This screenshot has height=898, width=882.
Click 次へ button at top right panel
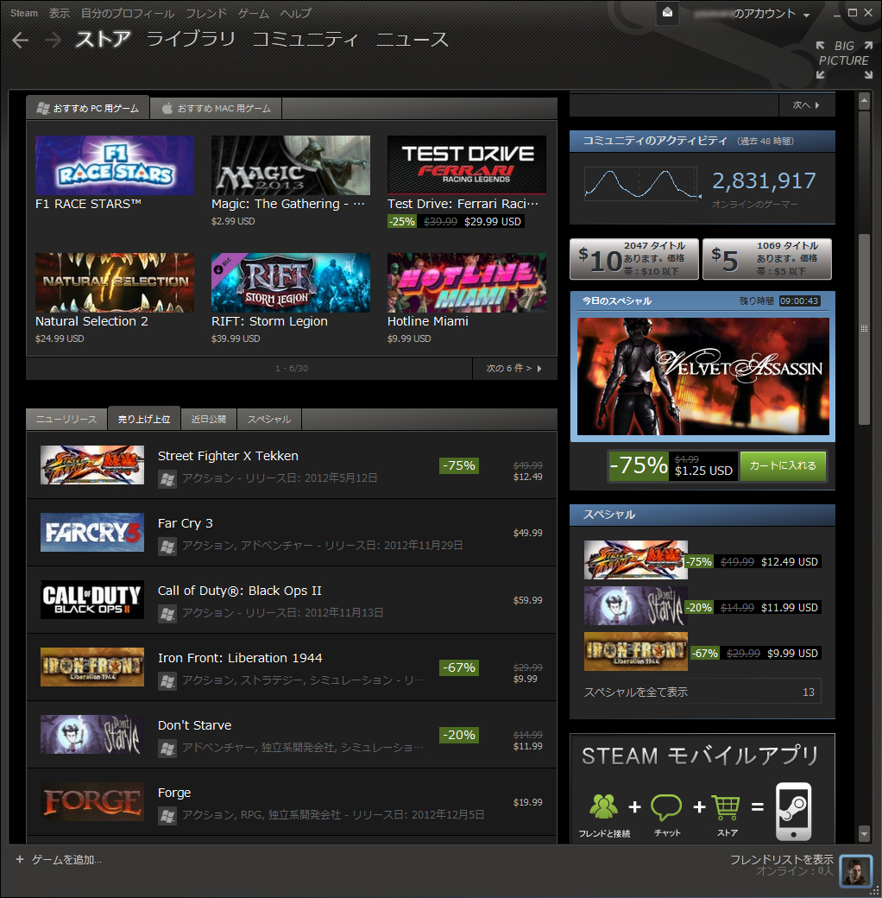(x=806, y=105)
